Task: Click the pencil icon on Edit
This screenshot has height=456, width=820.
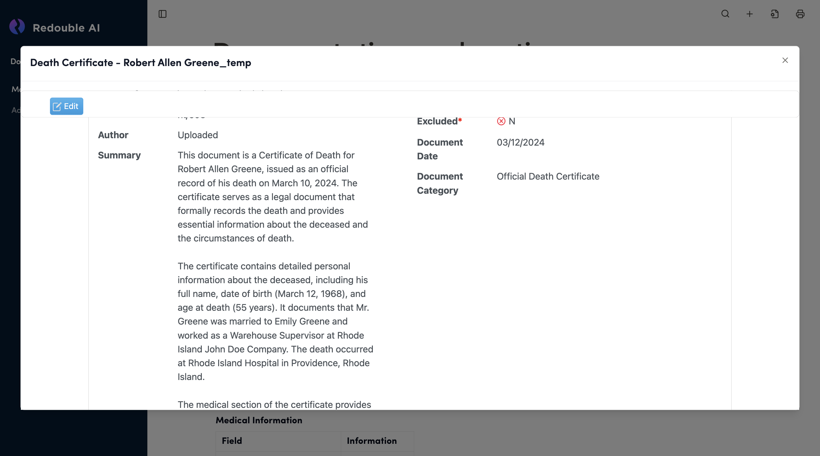Action: (x=57, y=106)
